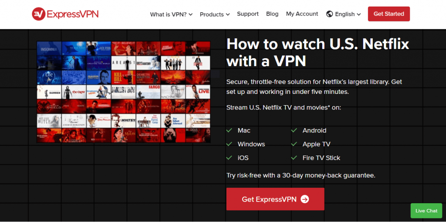The image size is (446, 222).
Task: Click the Mac platform label
Action: [x=244, y=131]
